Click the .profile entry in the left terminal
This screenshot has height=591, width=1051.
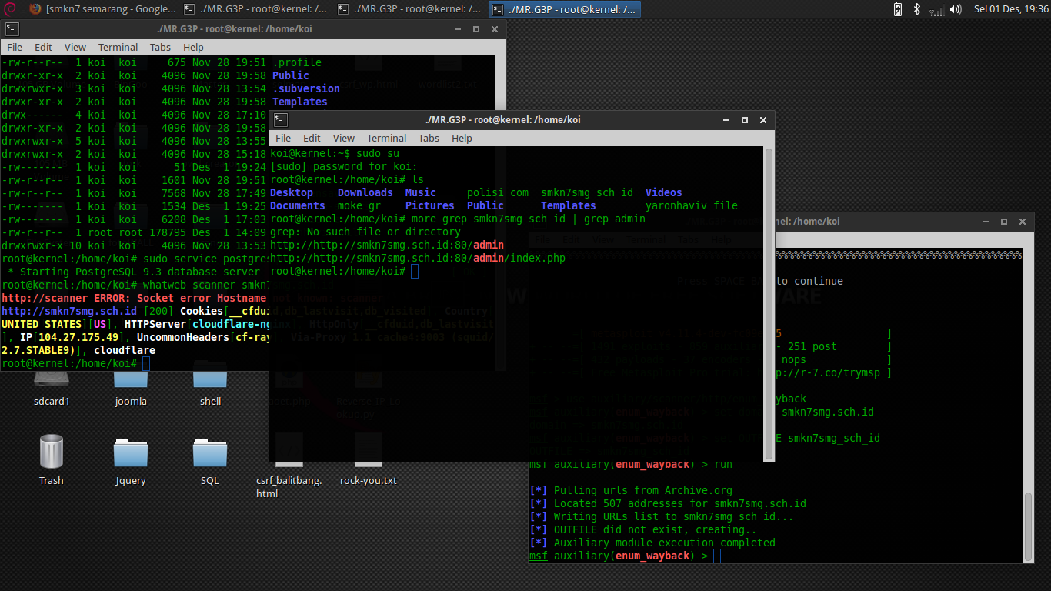click(297, 62)
